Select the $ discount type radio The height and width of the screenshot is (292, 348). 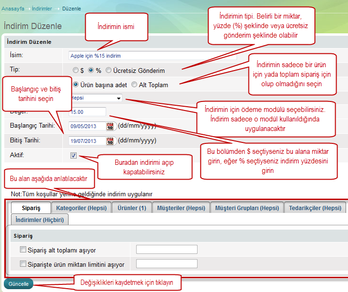(76, 70)
